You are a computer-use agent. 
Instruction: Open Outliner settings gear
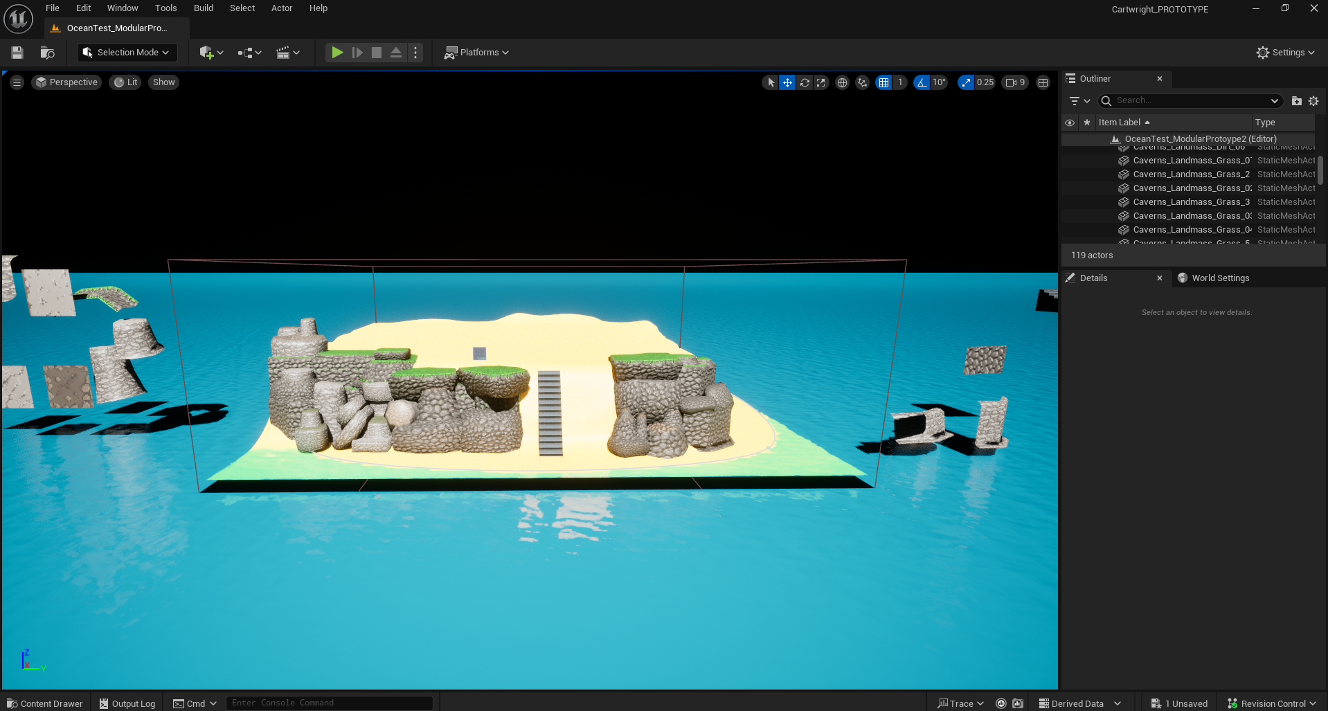1313,101
